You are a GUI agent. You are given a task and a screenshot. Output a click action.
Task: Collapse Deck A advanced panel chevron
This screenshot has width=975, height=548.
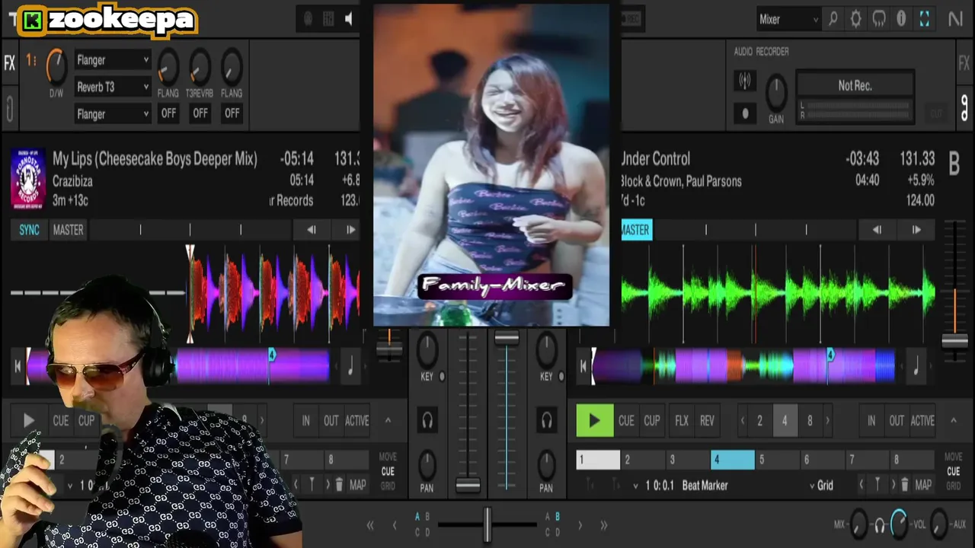point(388,420)
